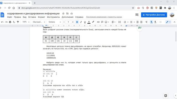This screenshot has height=99, width=177.
Task: Click the Redo icon in the toolbar
Action: coord(6,22)
